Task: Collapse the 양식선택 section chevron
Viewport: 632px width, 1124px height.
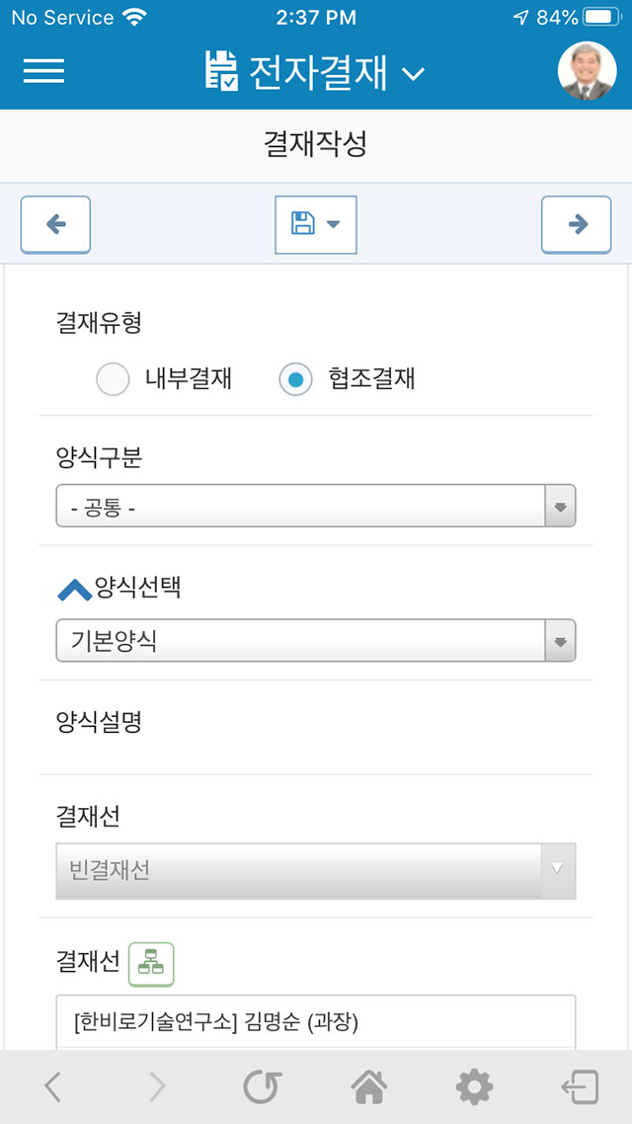Action: coord(74,591)
